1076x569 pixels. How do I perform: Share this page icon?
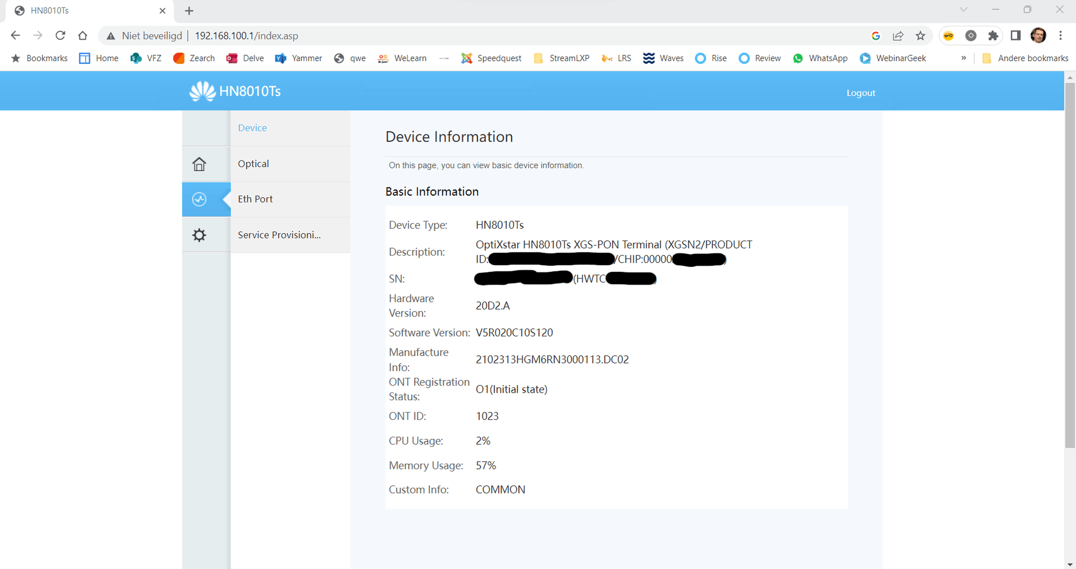pos(898,36)
